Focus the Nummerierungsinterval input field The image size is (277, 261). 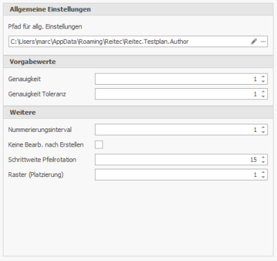click(x=181, y=130)
